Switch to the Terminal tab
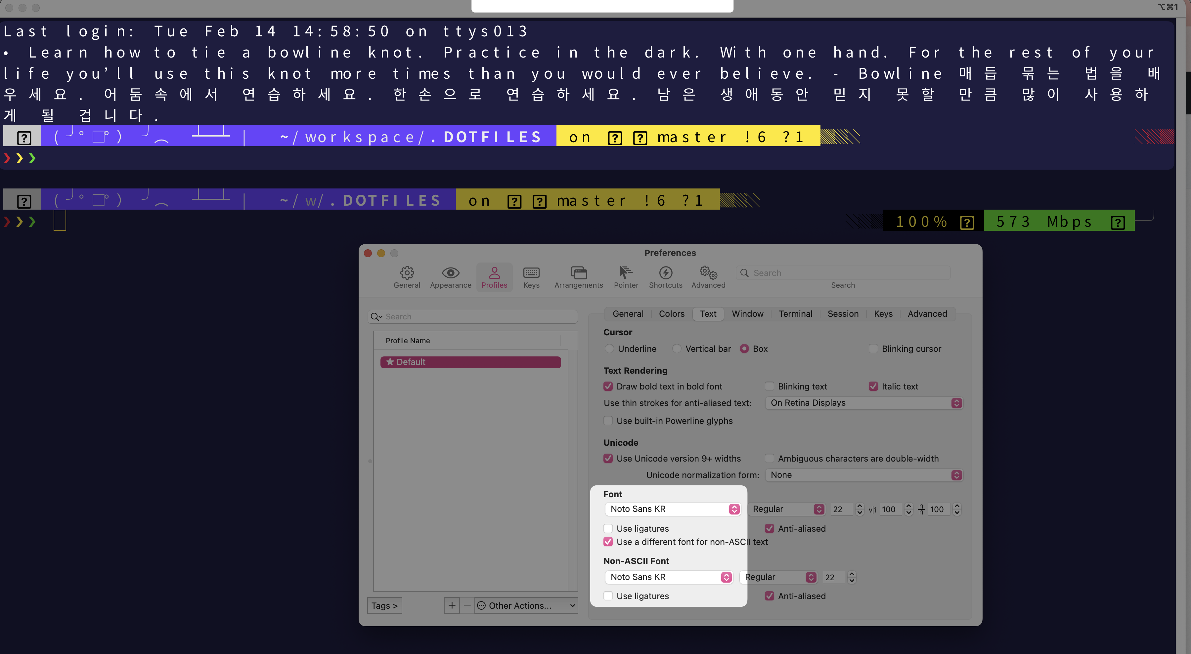The image size is (1191, 654). [795, 313]
